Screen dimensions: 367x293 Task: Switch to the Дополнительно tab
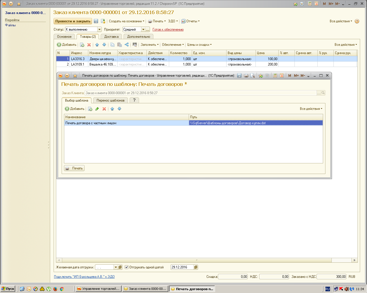click(x=138, y=37)
